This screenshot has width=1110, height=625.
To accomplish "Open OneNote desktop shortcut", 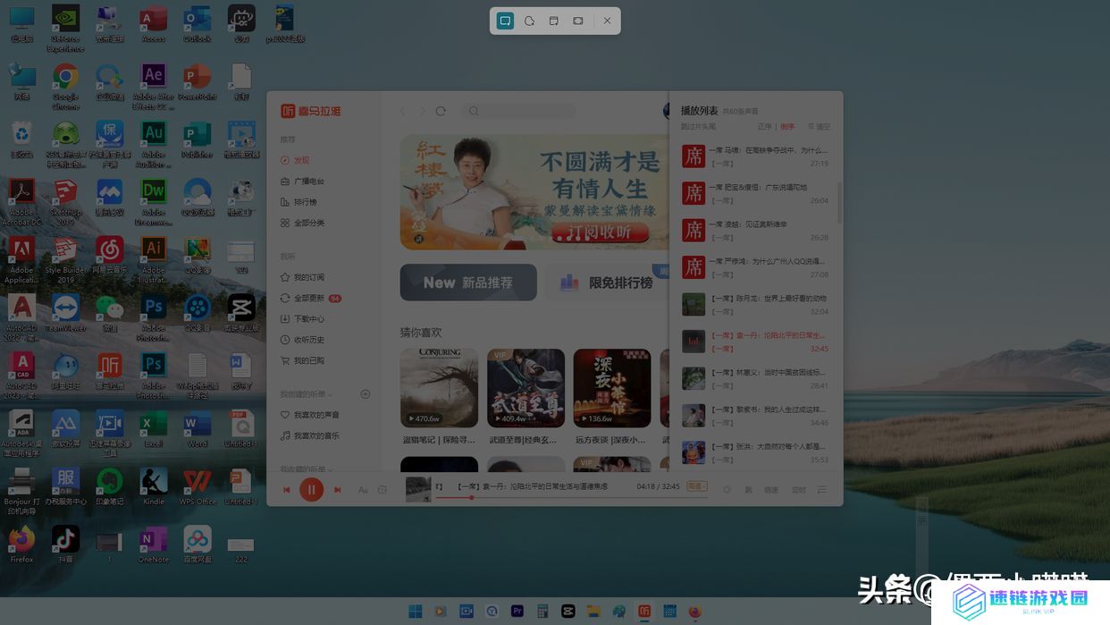I will (154, 545).
